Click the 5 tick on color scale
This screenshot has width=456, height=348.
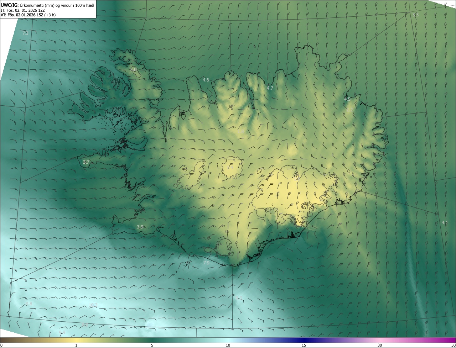[x=152, y=345]
